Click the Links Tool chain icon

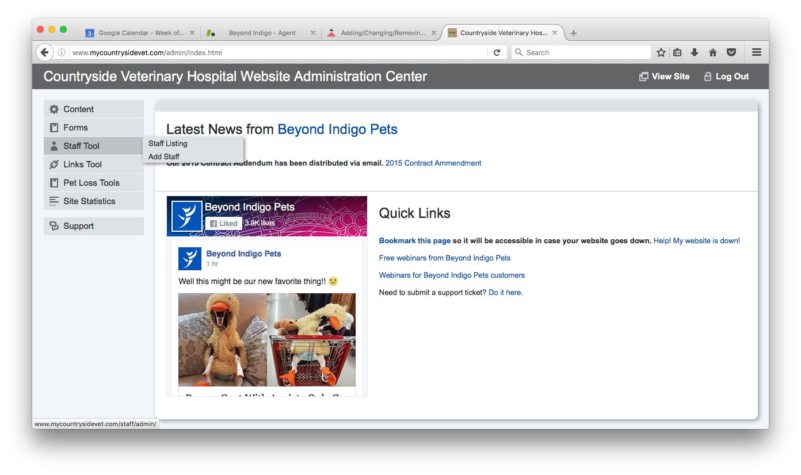pyautogui.click(x=54, y=164)
